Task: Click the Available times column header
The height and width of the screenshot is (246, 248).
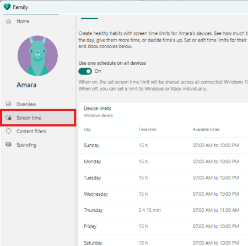Action: (206, 129)
